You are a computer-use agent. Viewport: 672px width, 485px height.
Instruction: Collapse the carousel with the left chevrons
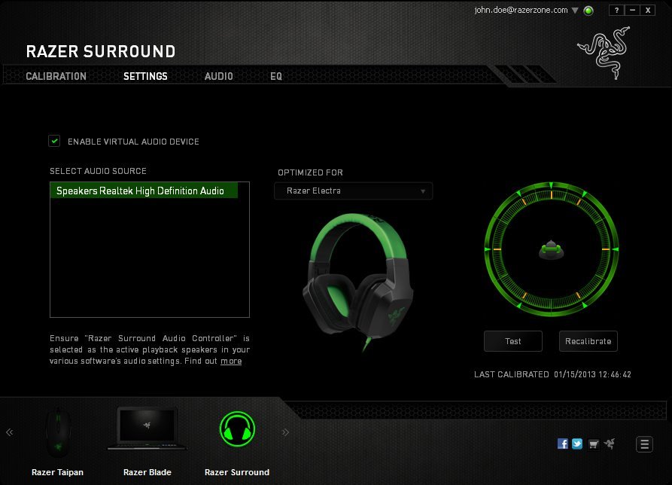pyautogui.click(x=11, y=432)
